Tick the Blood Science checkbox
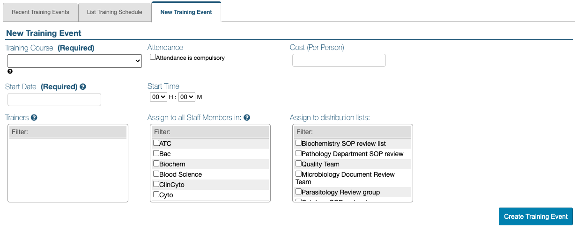The image size is (577, 230). point(156,174)
